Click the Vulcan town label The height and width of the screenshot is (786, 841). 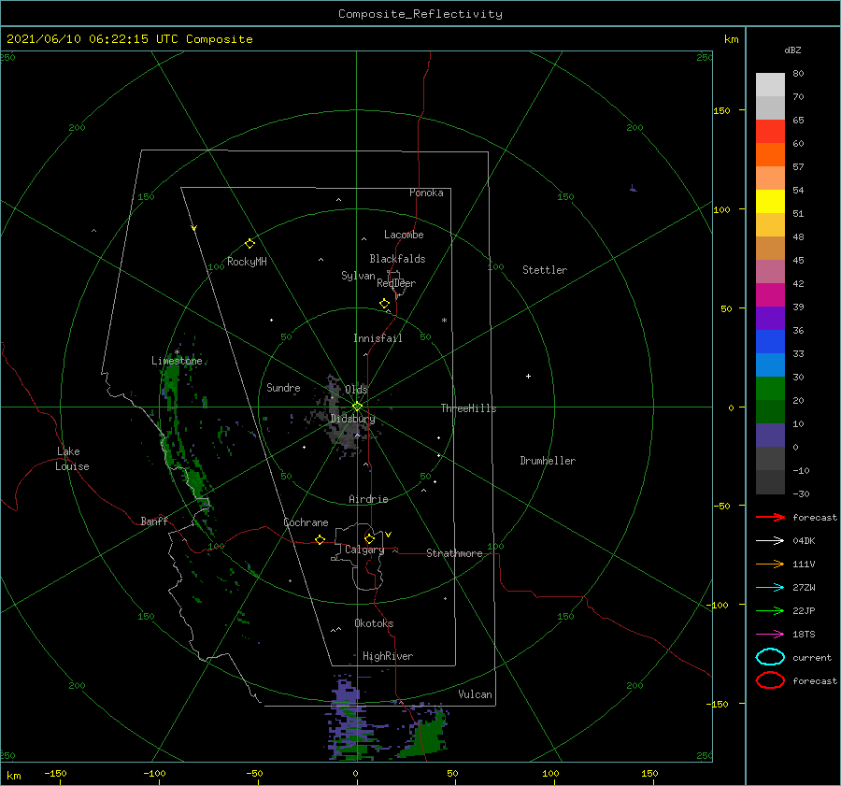[475, 694]
